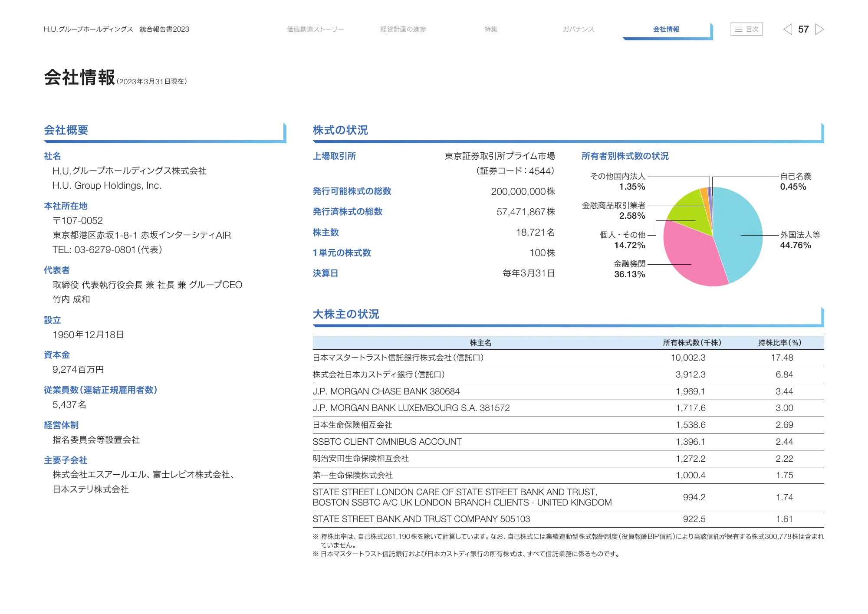
Task: Click the 持株比率(%) column header
Action: 779,343
